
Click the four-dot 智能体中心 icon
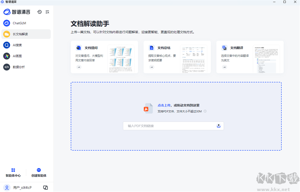tap(13, 170)
